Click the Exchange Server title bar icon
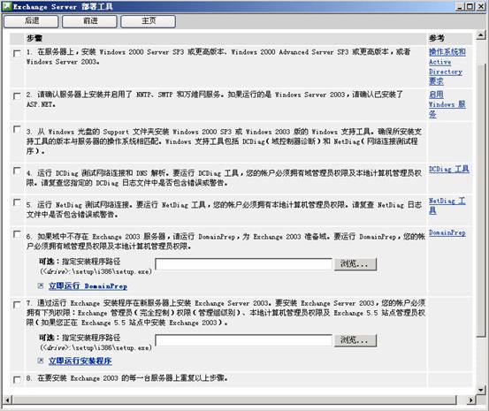 (7, 6)
